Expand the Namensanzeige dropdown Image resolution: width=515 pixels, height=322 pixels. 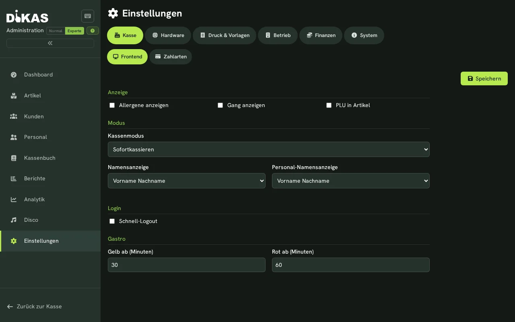point(187,181)
